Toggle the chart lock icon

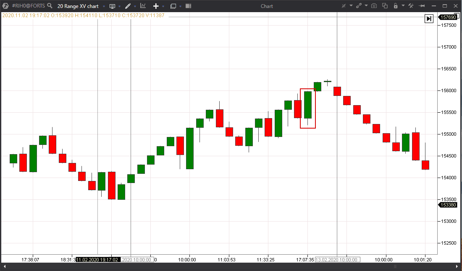[x=396, y=6]
